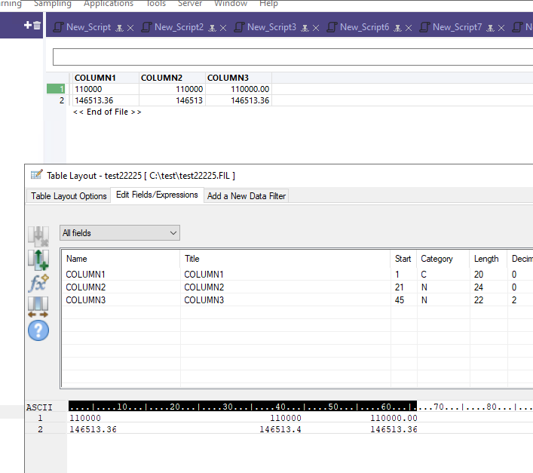The height and width of the screenshot is (473, 533).
Task: Close the New_Script3 tab
Action: click(316, 28)
